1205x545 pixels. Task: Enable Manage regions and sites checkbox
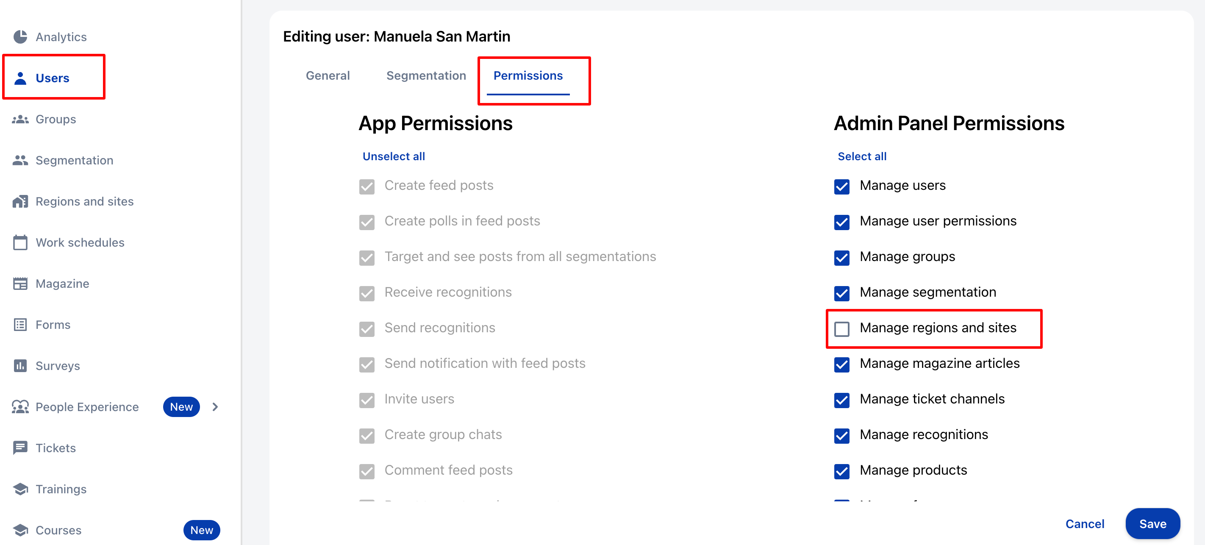tap(841, 329)
